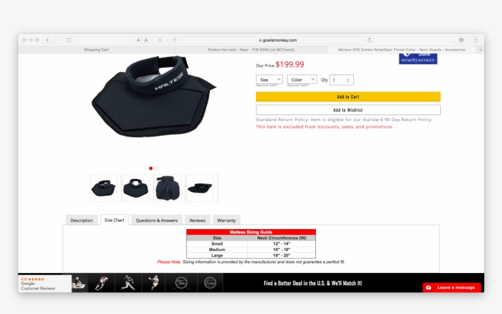Go forward with Safari's forward arrow

(x=56, y=40)
